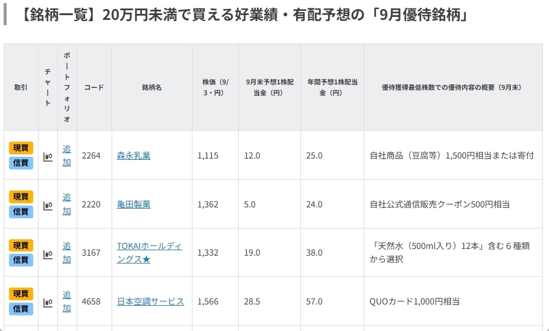The width and height of the screenshot is (549, 331).
Task: Select annual dividend value 38.0
Action: [314, 253]
